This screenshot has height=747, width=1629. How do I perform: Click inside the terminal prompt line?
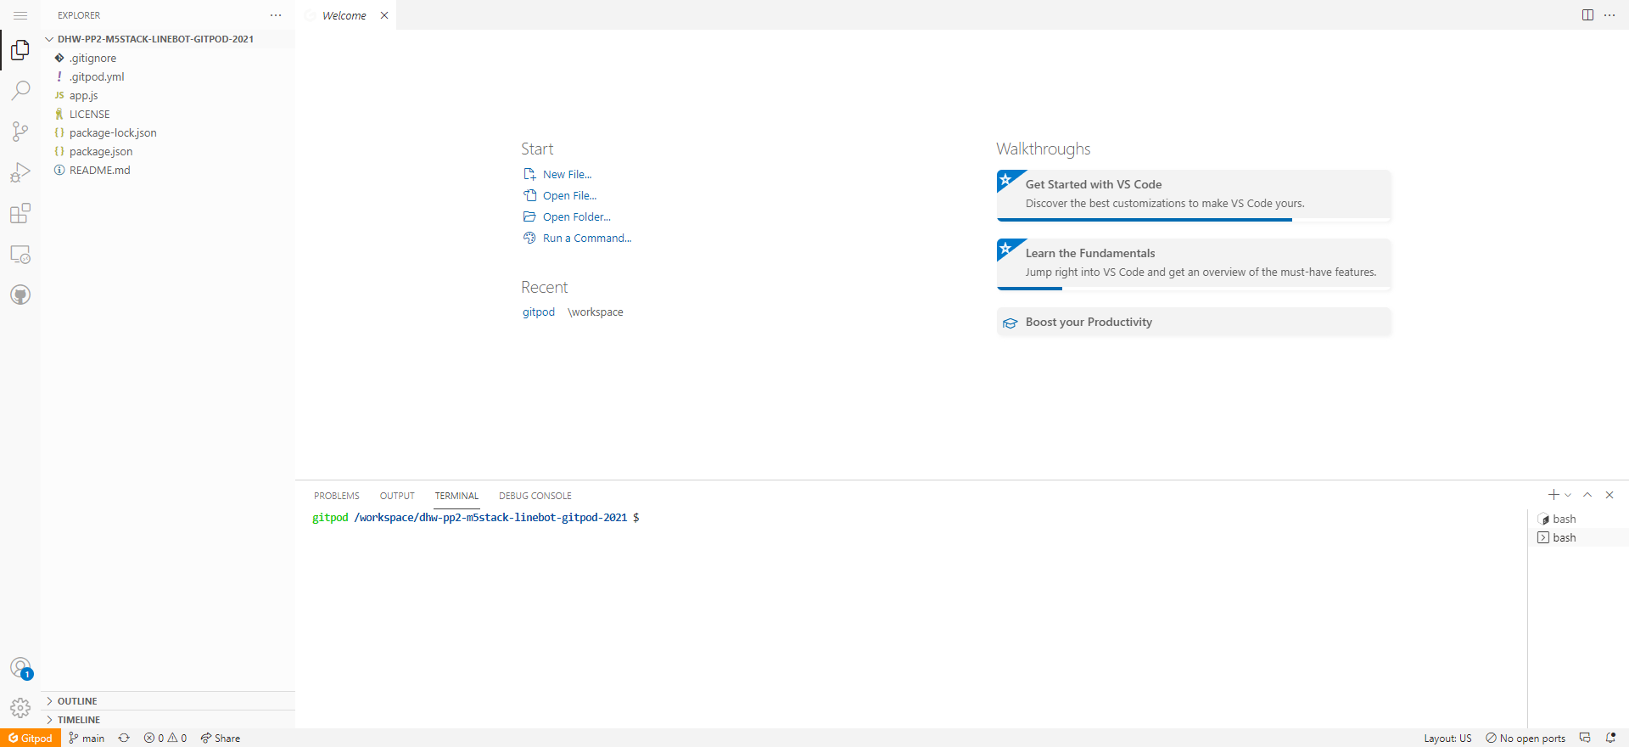tap(476, 517)
